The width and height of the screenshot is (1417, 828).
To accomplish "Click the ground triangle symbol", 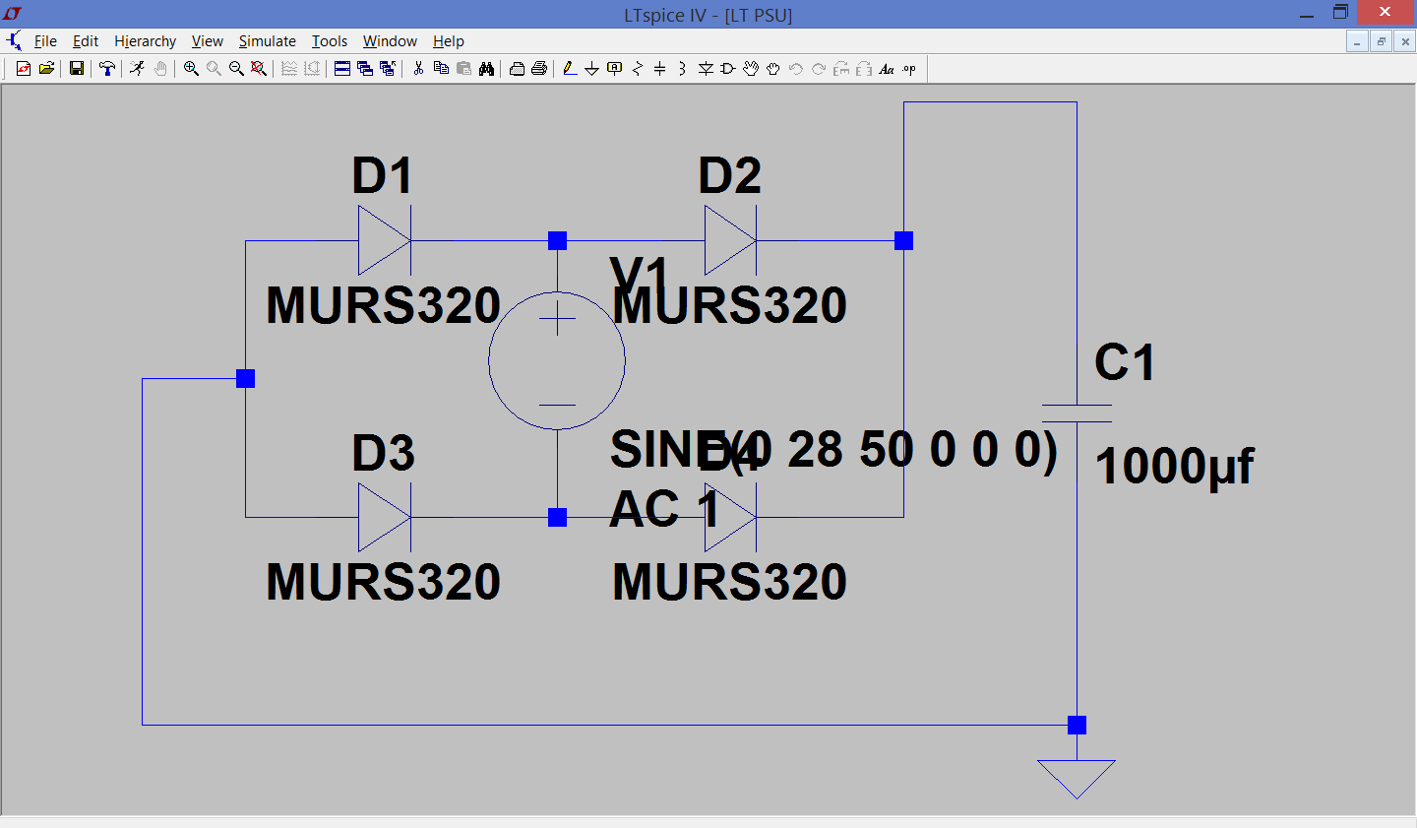I will [x=1077, y=779].
